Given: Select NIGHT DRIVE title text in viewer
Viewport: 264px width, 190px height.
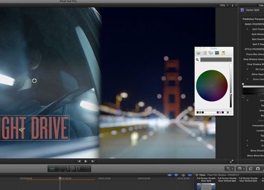Looking at the screenshot, I should (x=35, y=128).
